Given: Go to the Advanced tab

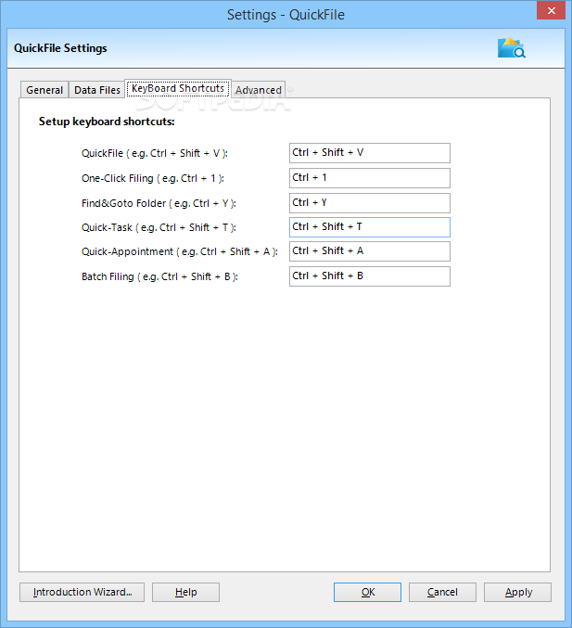Looking at the screenshot, I should point(258,90).
